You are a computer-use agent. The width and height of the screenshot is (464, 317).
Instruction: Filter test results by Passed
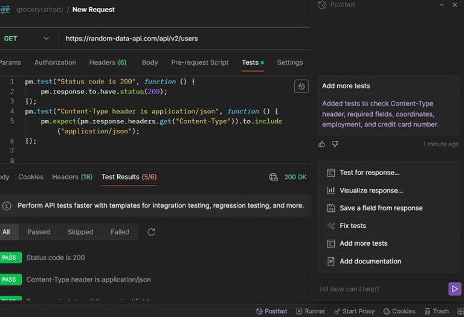[39, 232]
